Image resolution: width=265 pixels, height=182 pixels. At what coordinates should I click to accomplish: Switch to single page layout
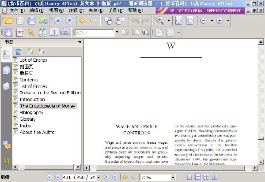[189, 177]
